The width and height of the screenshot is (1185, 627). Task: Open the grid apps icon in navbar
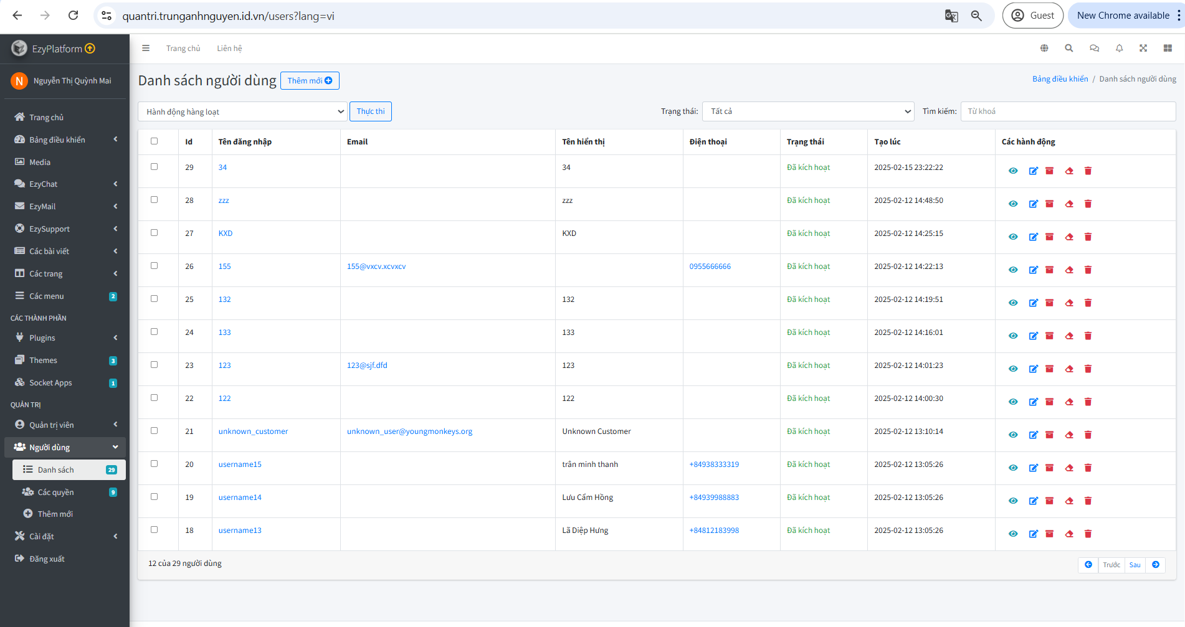(1168, 48)
